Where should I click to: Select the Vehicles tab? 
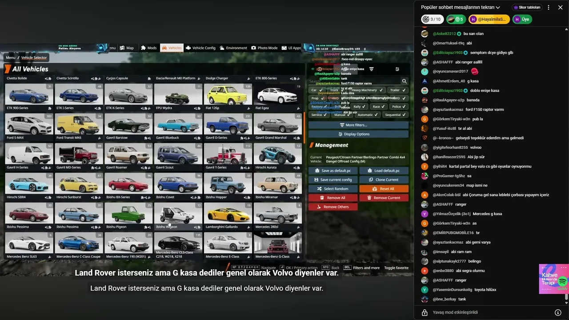[172, 48]
